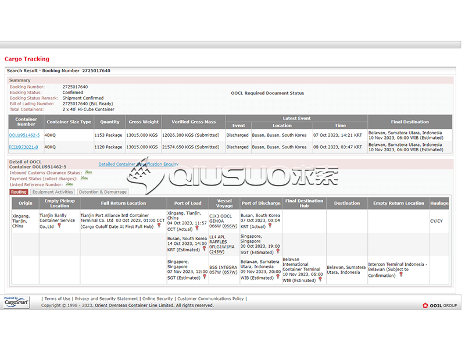Click vessel voyage BSS INTEGRA

coord(223,270)
